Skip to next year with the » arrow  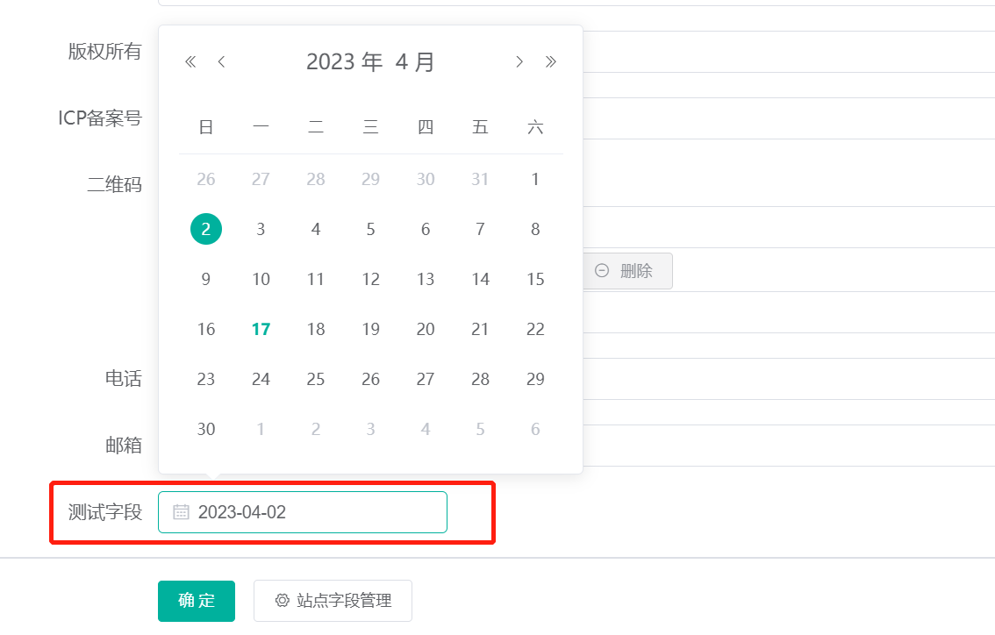552,61
